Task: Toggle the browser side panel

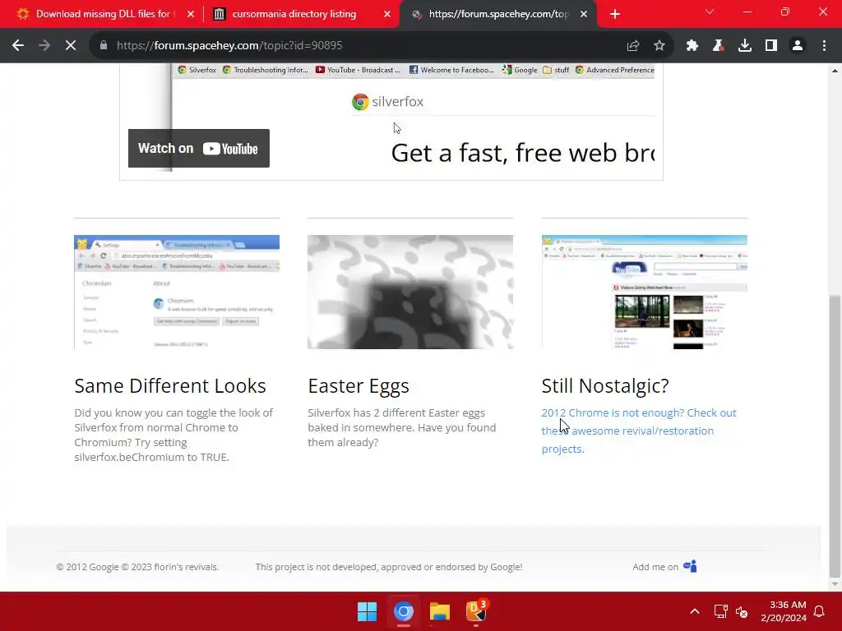Action: point(771,46)
